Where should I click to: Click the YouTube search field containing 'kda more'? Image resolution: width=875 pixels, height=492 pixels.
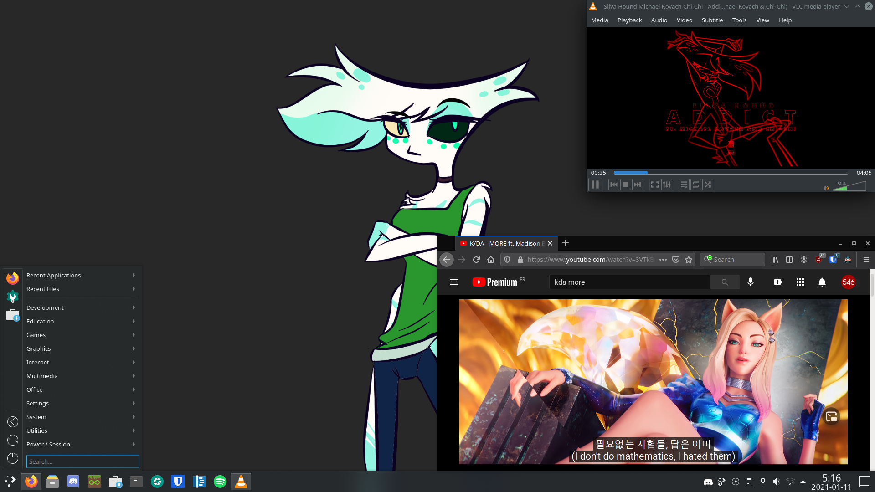(629, 282)
